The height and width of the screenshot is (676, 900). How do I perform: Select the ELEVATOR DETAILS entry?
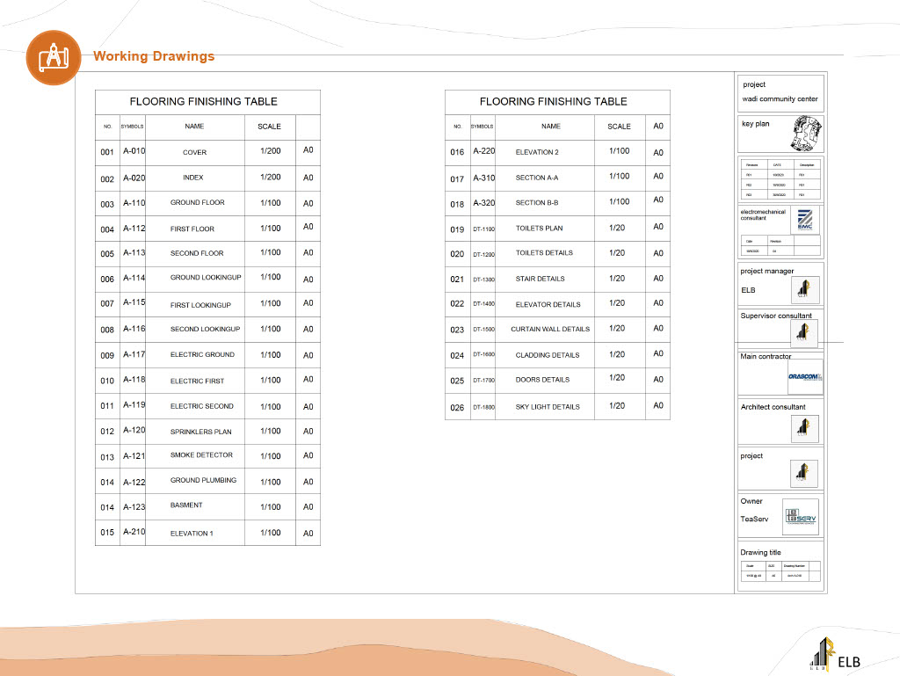coord(548,305)
